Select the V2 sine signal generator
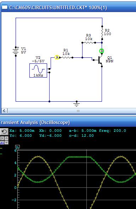Image resolution: width=136 pixels, height=209 pixels. [38, 70]
